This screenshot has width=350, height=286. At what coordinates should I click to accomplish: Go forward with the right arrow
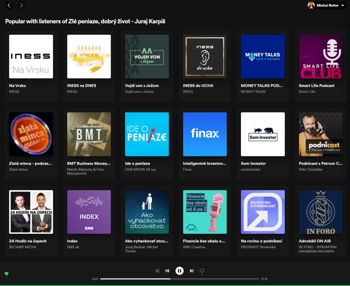[x=21, y=5]
